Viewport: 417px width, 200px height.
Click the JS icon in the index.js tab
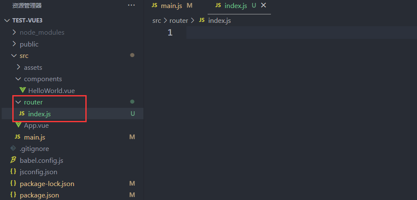coord(218,5)
